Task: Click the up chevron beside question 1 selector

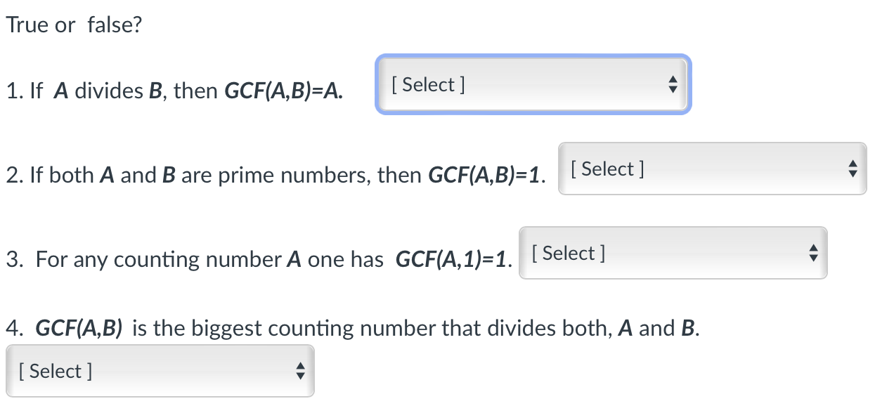Action: click(x=673, y=80)
